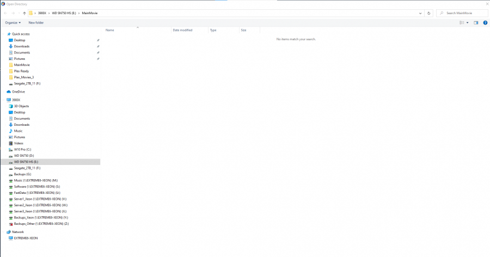Go back using the Back arrow
This screenshot has width=490, height=257.
5,13
